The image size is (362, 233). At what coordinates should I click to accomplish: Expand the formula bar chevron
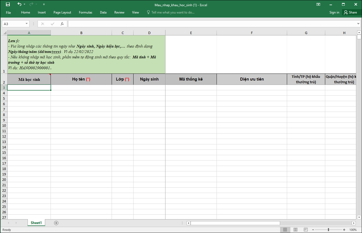(x=358, y=24)
